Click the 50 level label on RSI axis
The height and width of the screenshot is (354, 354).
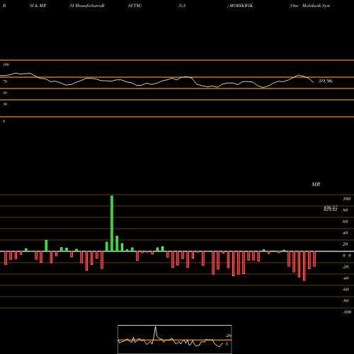pyautogui.click(x=5, y=93)
